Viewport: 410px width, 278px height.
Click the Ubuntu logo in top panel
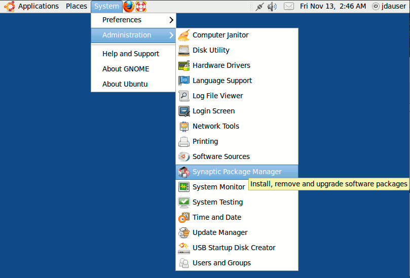click(x=9, y=7)
